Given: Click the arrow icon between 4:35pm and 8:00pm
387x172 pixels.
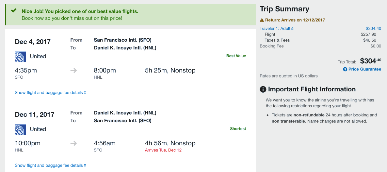Looking at the screenshot, I should tap(74, 71).
